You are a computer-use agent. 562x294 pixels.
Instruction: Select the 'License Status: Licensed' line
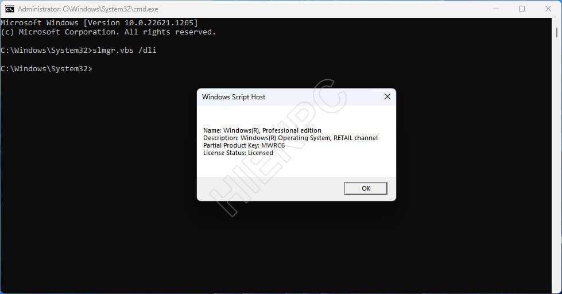click(238, 153)
